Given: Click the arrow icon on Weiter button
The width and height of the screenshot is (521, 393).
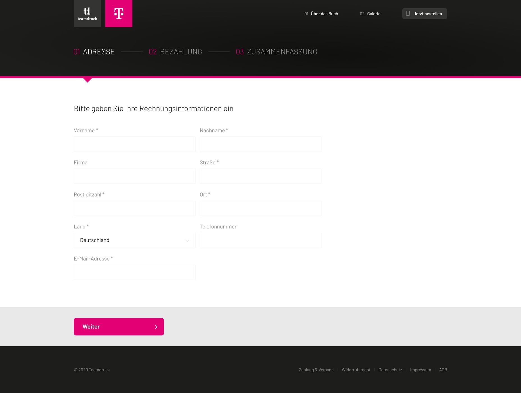Looking at the screenshot, I should (156, 327).
